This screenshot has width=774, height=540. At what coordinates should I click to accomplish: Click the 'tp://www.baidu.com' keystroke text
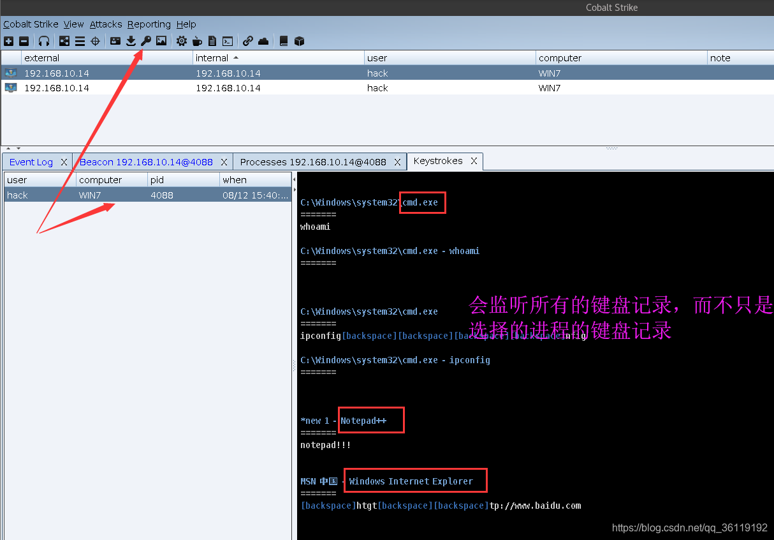coord(535,506)
